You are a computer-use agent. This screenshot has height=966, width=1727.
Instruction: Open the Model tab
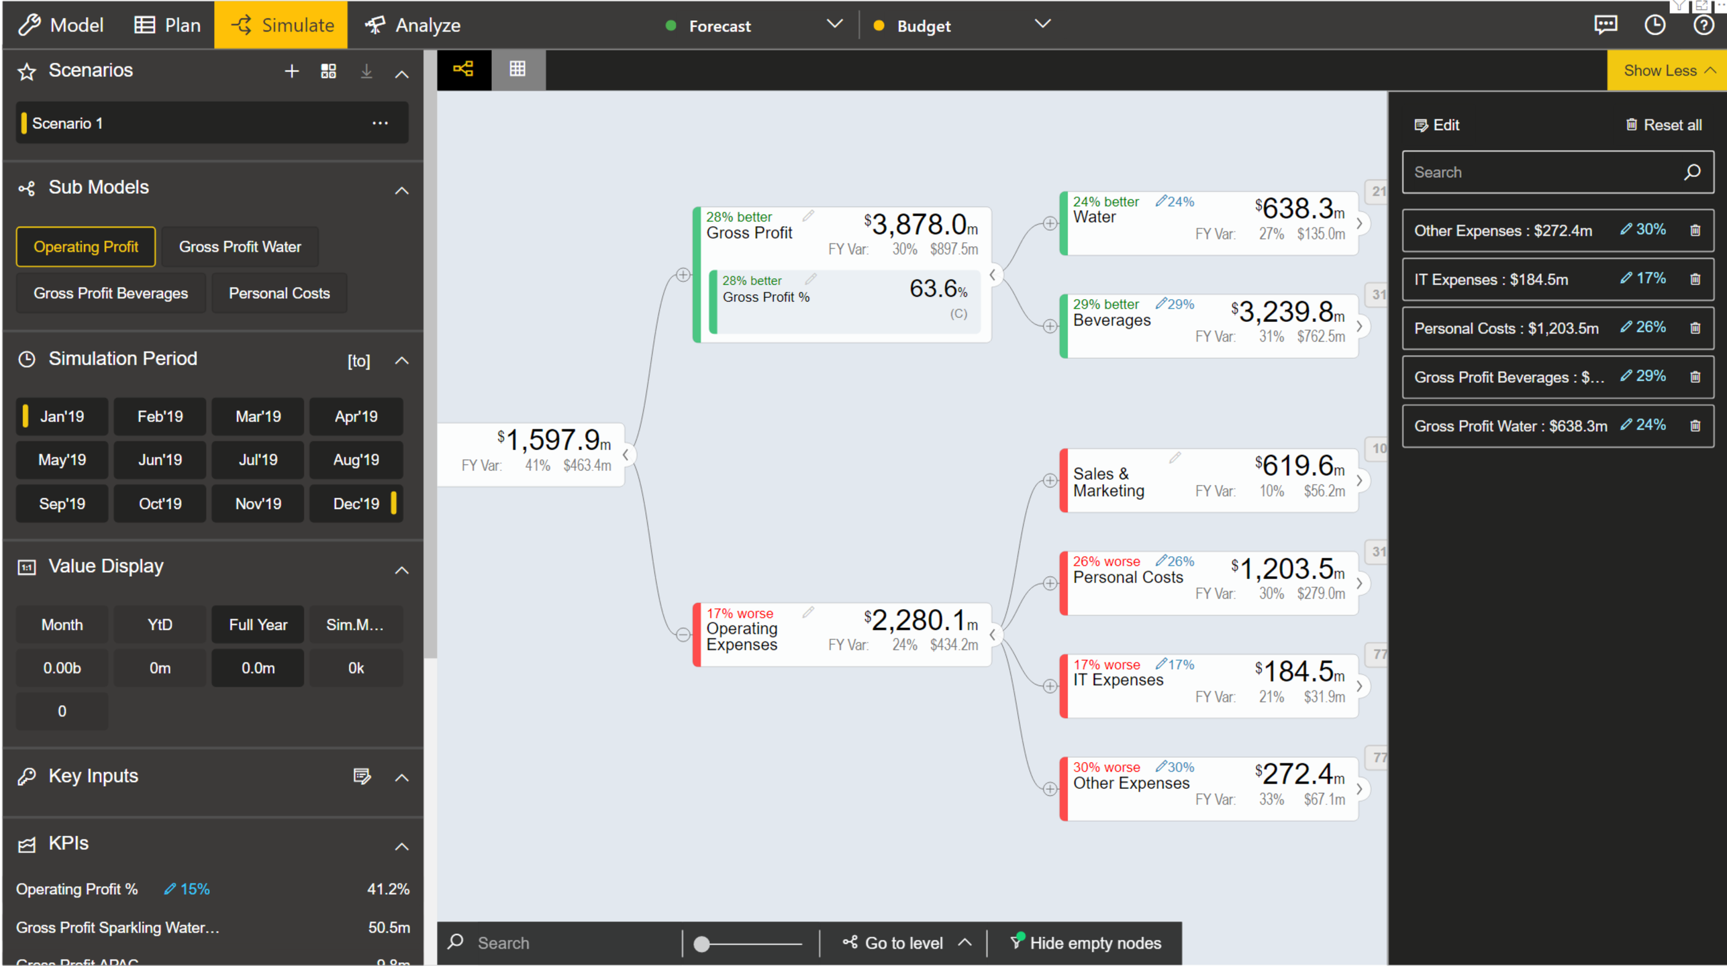[x=60, y=25]
